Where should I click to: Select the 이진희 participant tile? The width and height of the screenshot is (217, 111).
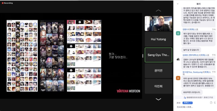158,87
